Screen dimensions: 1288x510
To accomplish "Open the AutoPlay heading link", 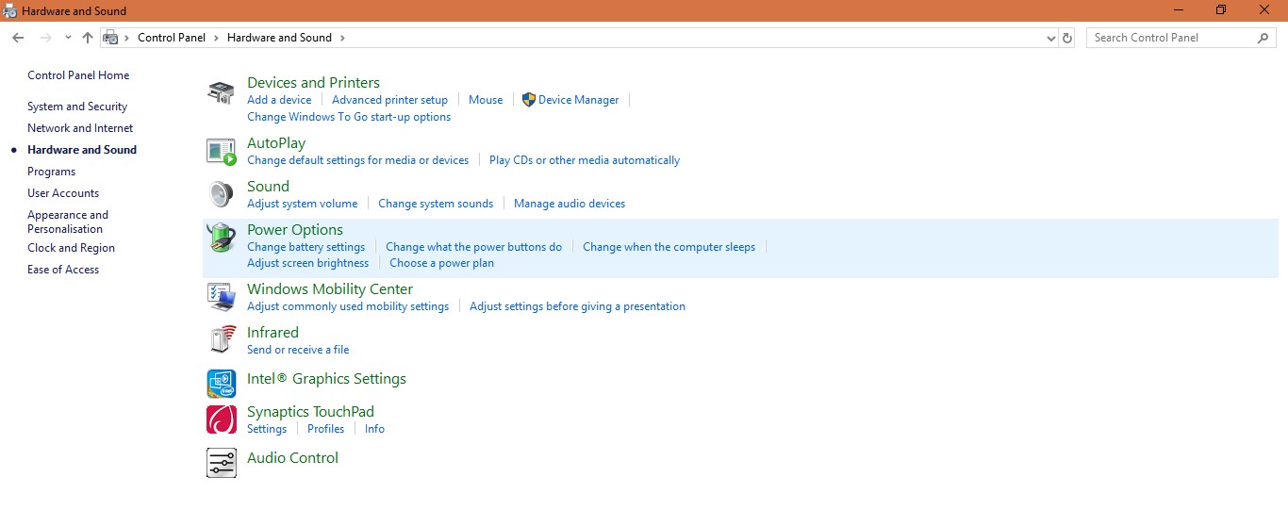I will (x=276, y=143).
